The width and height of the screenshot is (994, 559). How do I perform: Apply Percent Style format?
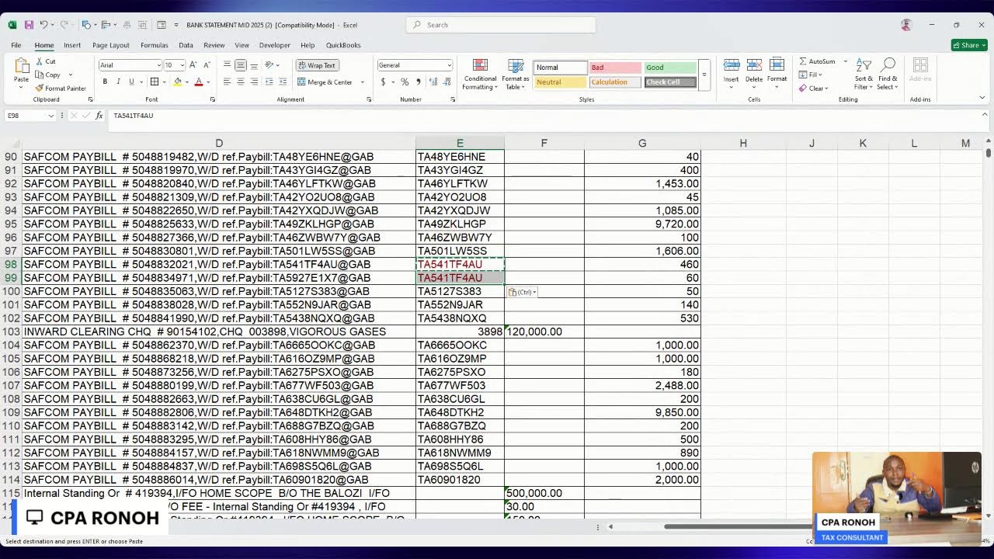405,82
